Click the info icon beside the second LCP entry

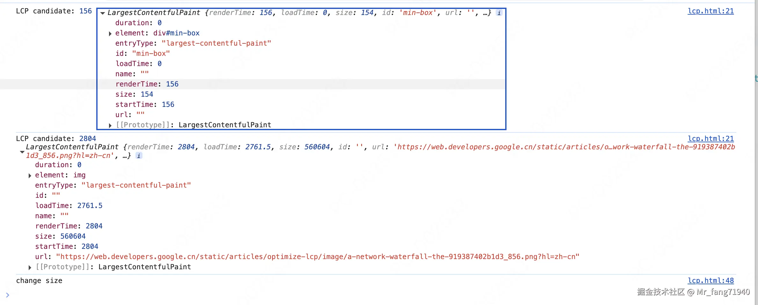(139, 156)
